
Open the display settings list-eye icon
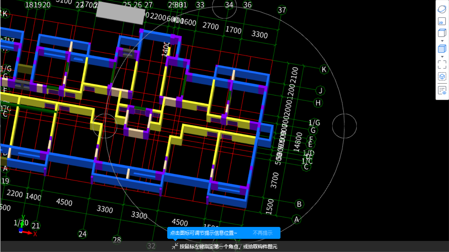[442, 90]
